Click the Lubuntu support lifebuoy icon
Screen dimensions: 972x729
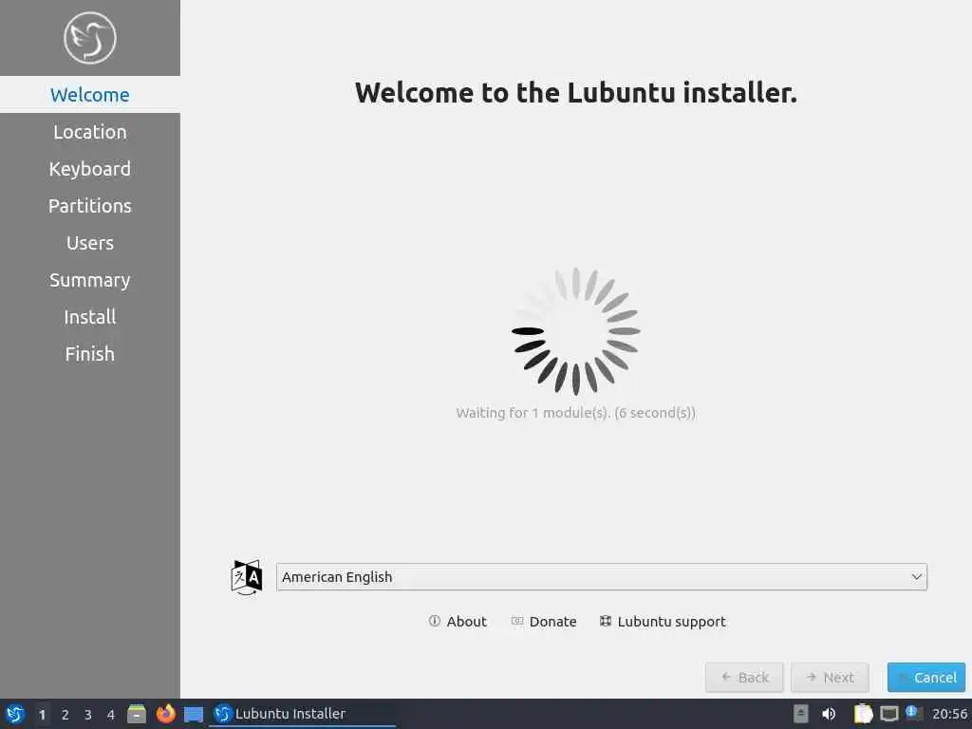[x=606, y=621]
